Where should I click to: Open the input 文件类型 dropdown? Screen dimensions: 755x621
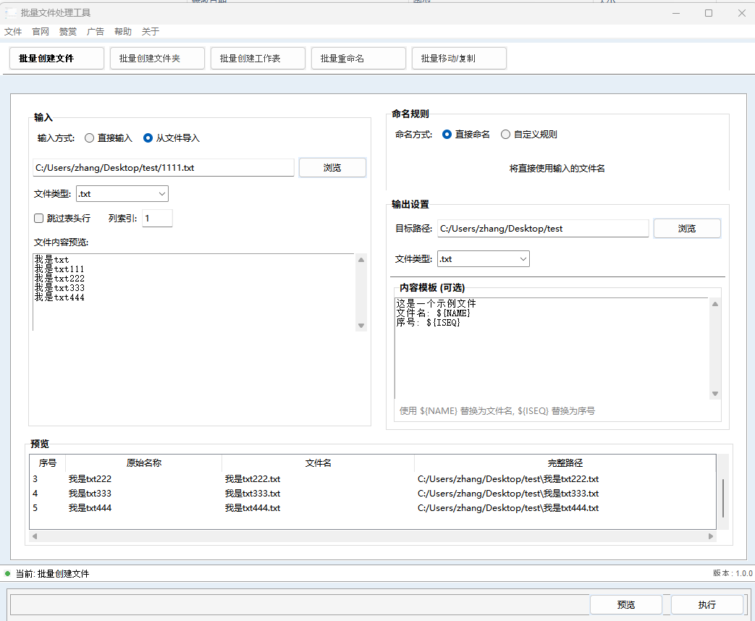(x=122, y=194)
